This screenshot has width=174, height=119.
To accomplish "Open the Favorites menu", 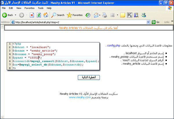I will click(x=30, y=8).
